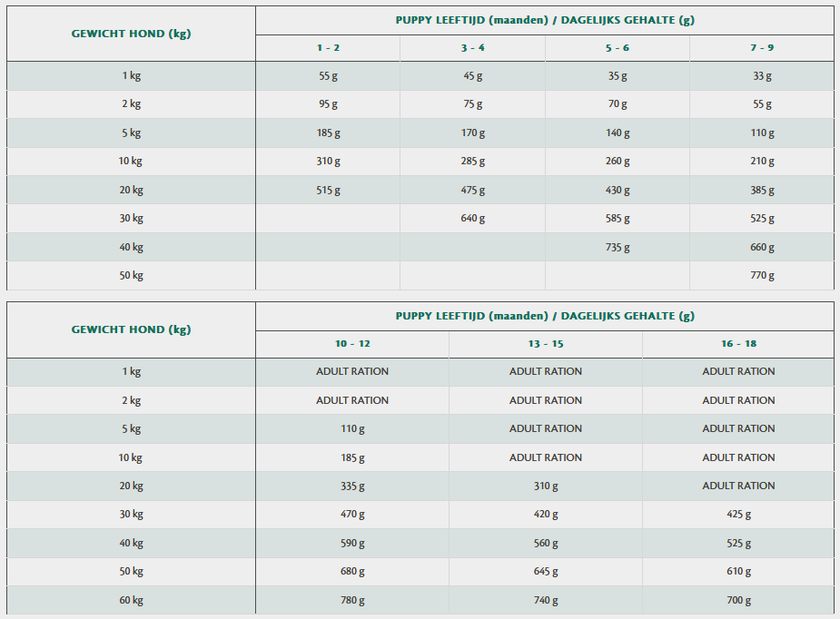
Task: Click the "95 g" cell
Action: [328, 104]
